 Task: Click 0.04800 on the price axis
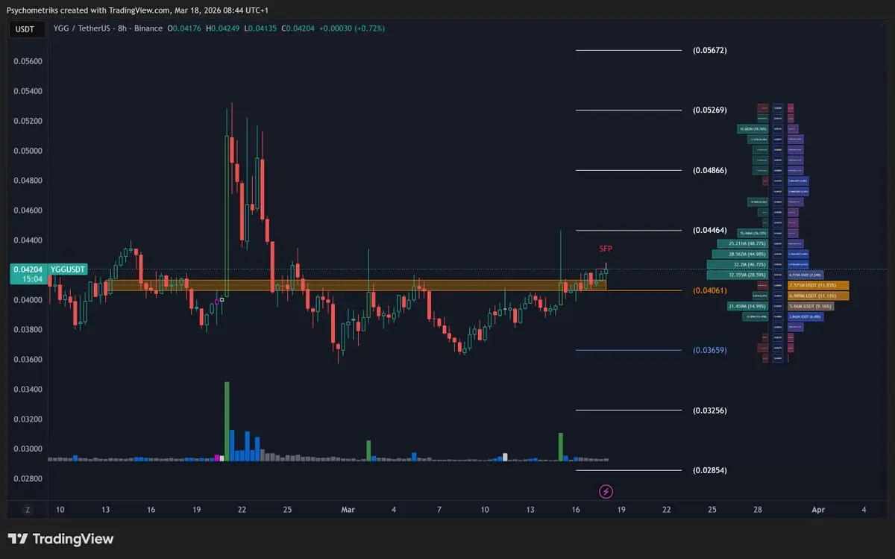(28, 181)
